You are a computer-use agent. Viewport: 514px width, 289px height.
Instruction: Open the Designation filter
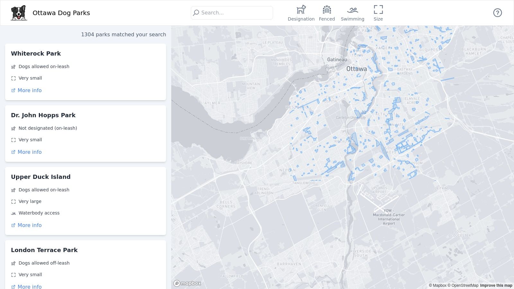point(301,13)
